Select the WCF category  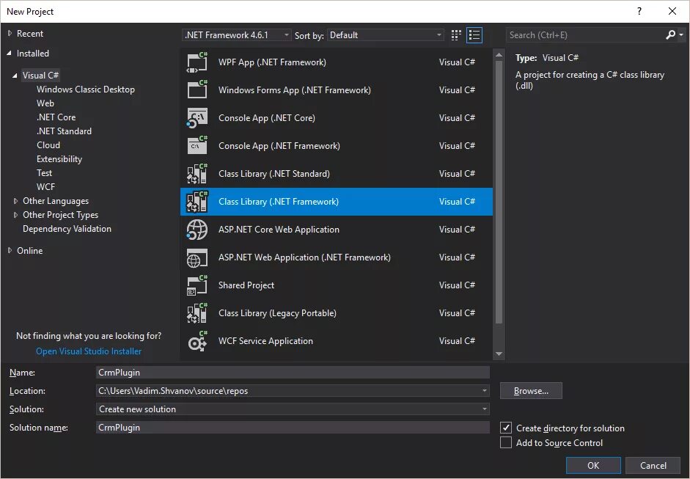coord(45,186)
